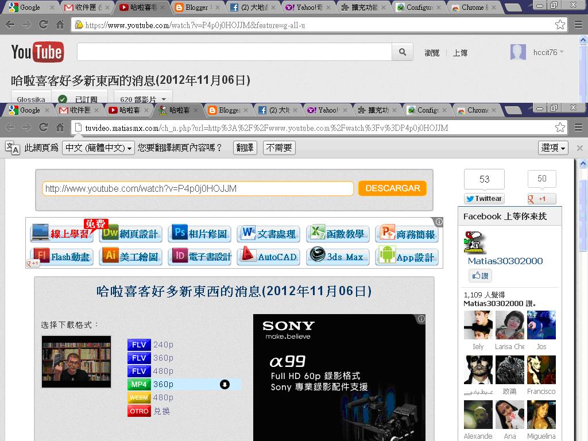Click the bookmark star in tuvideo address bar

[560, 127]
